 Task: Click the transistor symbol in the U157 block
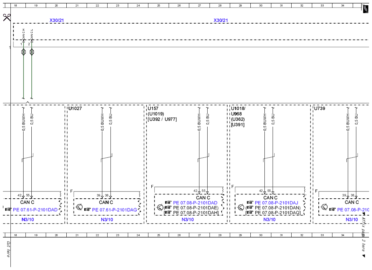160,207
